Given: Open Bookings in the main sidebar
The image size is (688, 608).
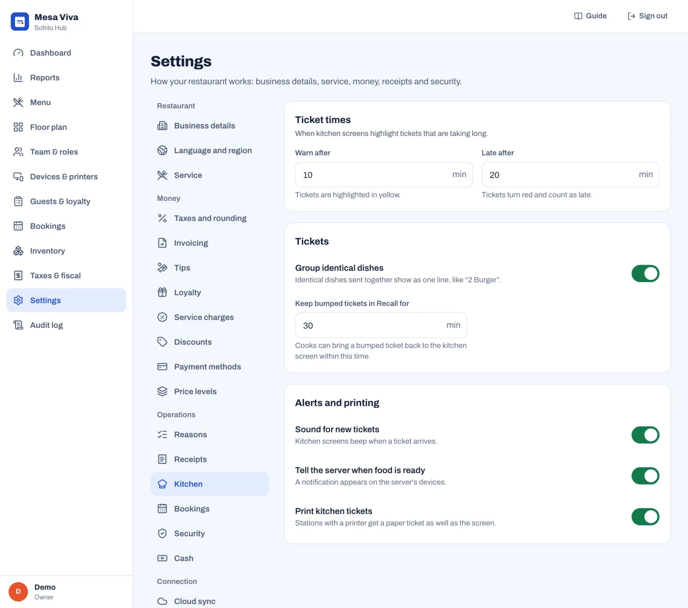Looking at the screenshot, I should (66, 226).
